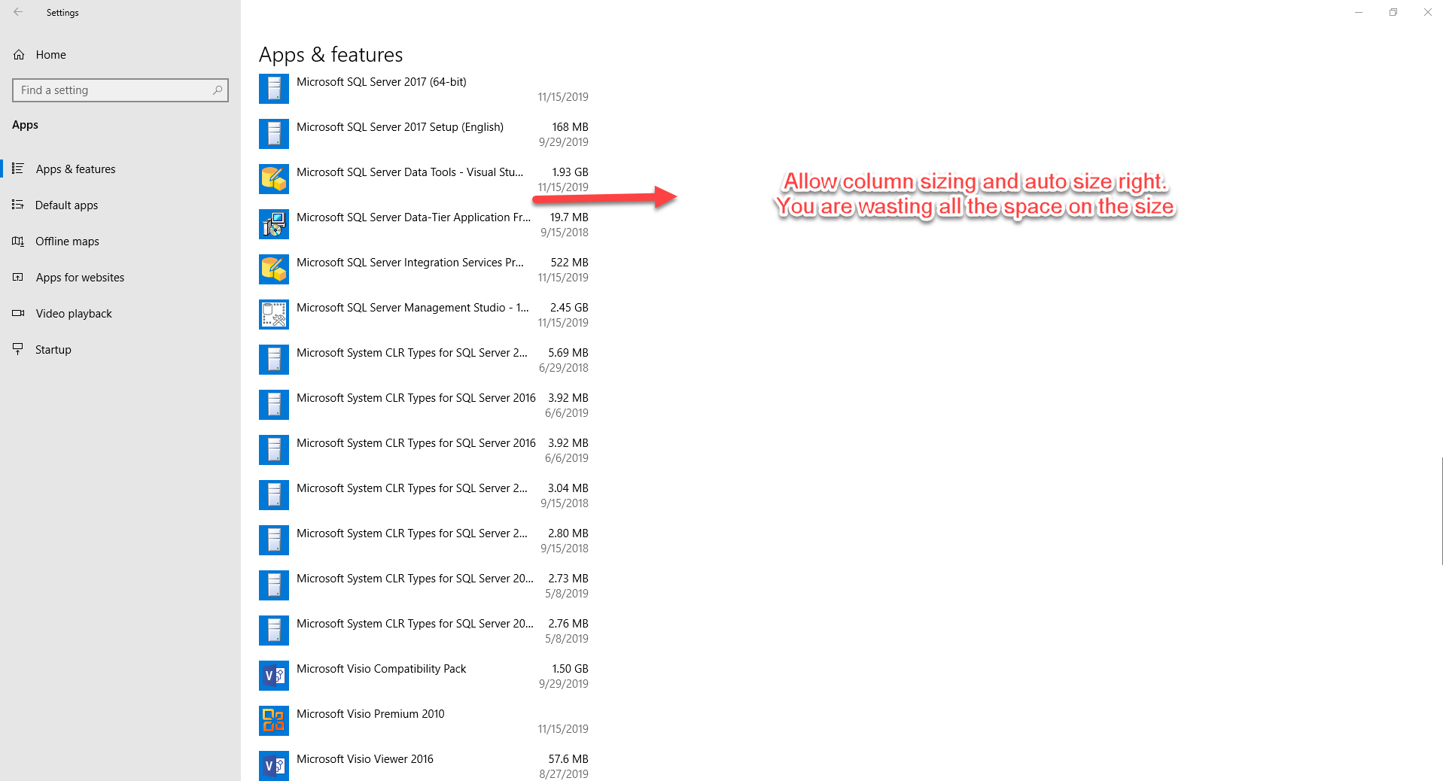Viewport: 1443px width, 781px height.
Task: Click the vertical scrollbar thumb
Action: tap(1441, 511)
